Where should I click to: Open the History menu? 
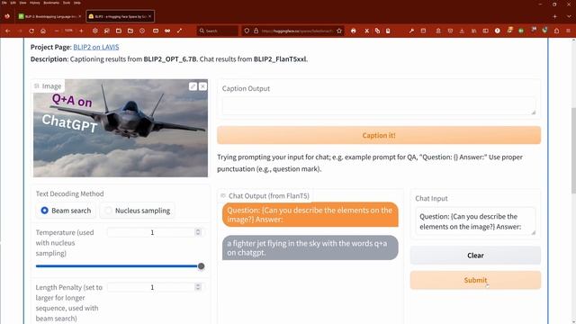(35, 3)
